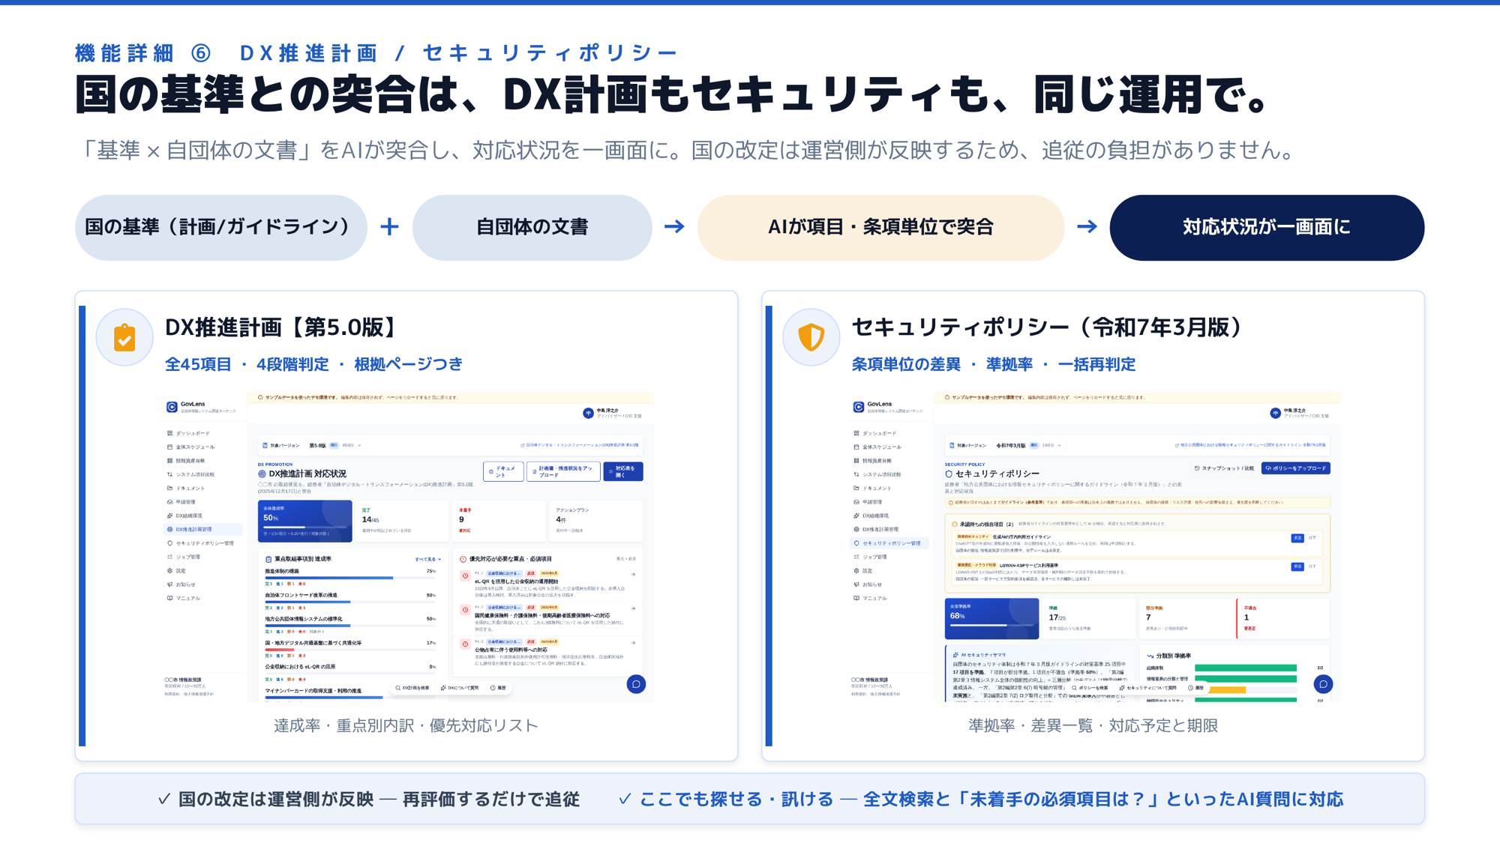
Task: Open 設定 gear in the DX推進計画 screenshot sidebar
Action: [170, 571]
